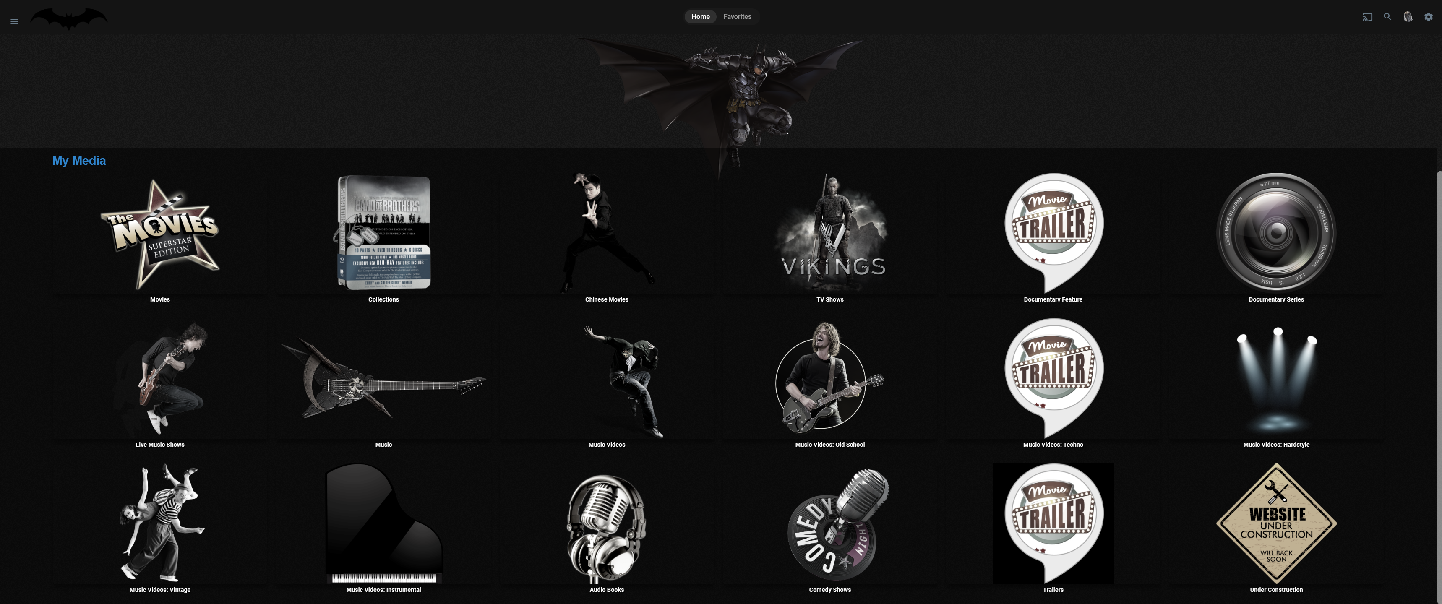
Task: Open Audio Books microphone card
Action: (x=607, y=523)
